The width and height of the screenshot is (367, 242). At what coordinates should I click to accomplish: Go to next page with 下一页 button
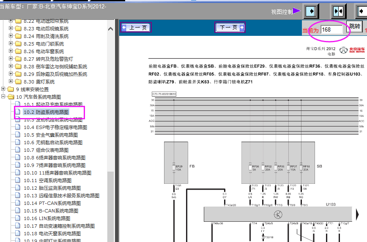[230, 27]
